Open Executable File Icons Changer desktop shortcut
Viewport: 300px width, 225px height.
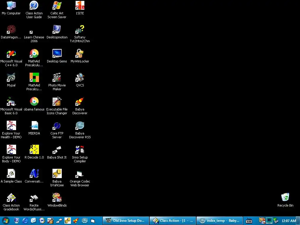click(57, 106)
